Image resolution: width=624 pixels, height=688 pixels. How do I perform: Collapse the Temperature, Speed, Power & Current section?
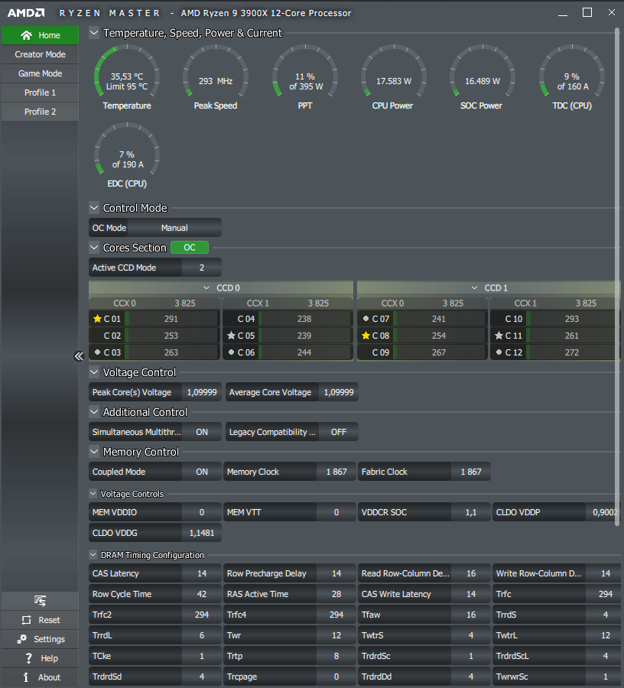tap(94, 33)
